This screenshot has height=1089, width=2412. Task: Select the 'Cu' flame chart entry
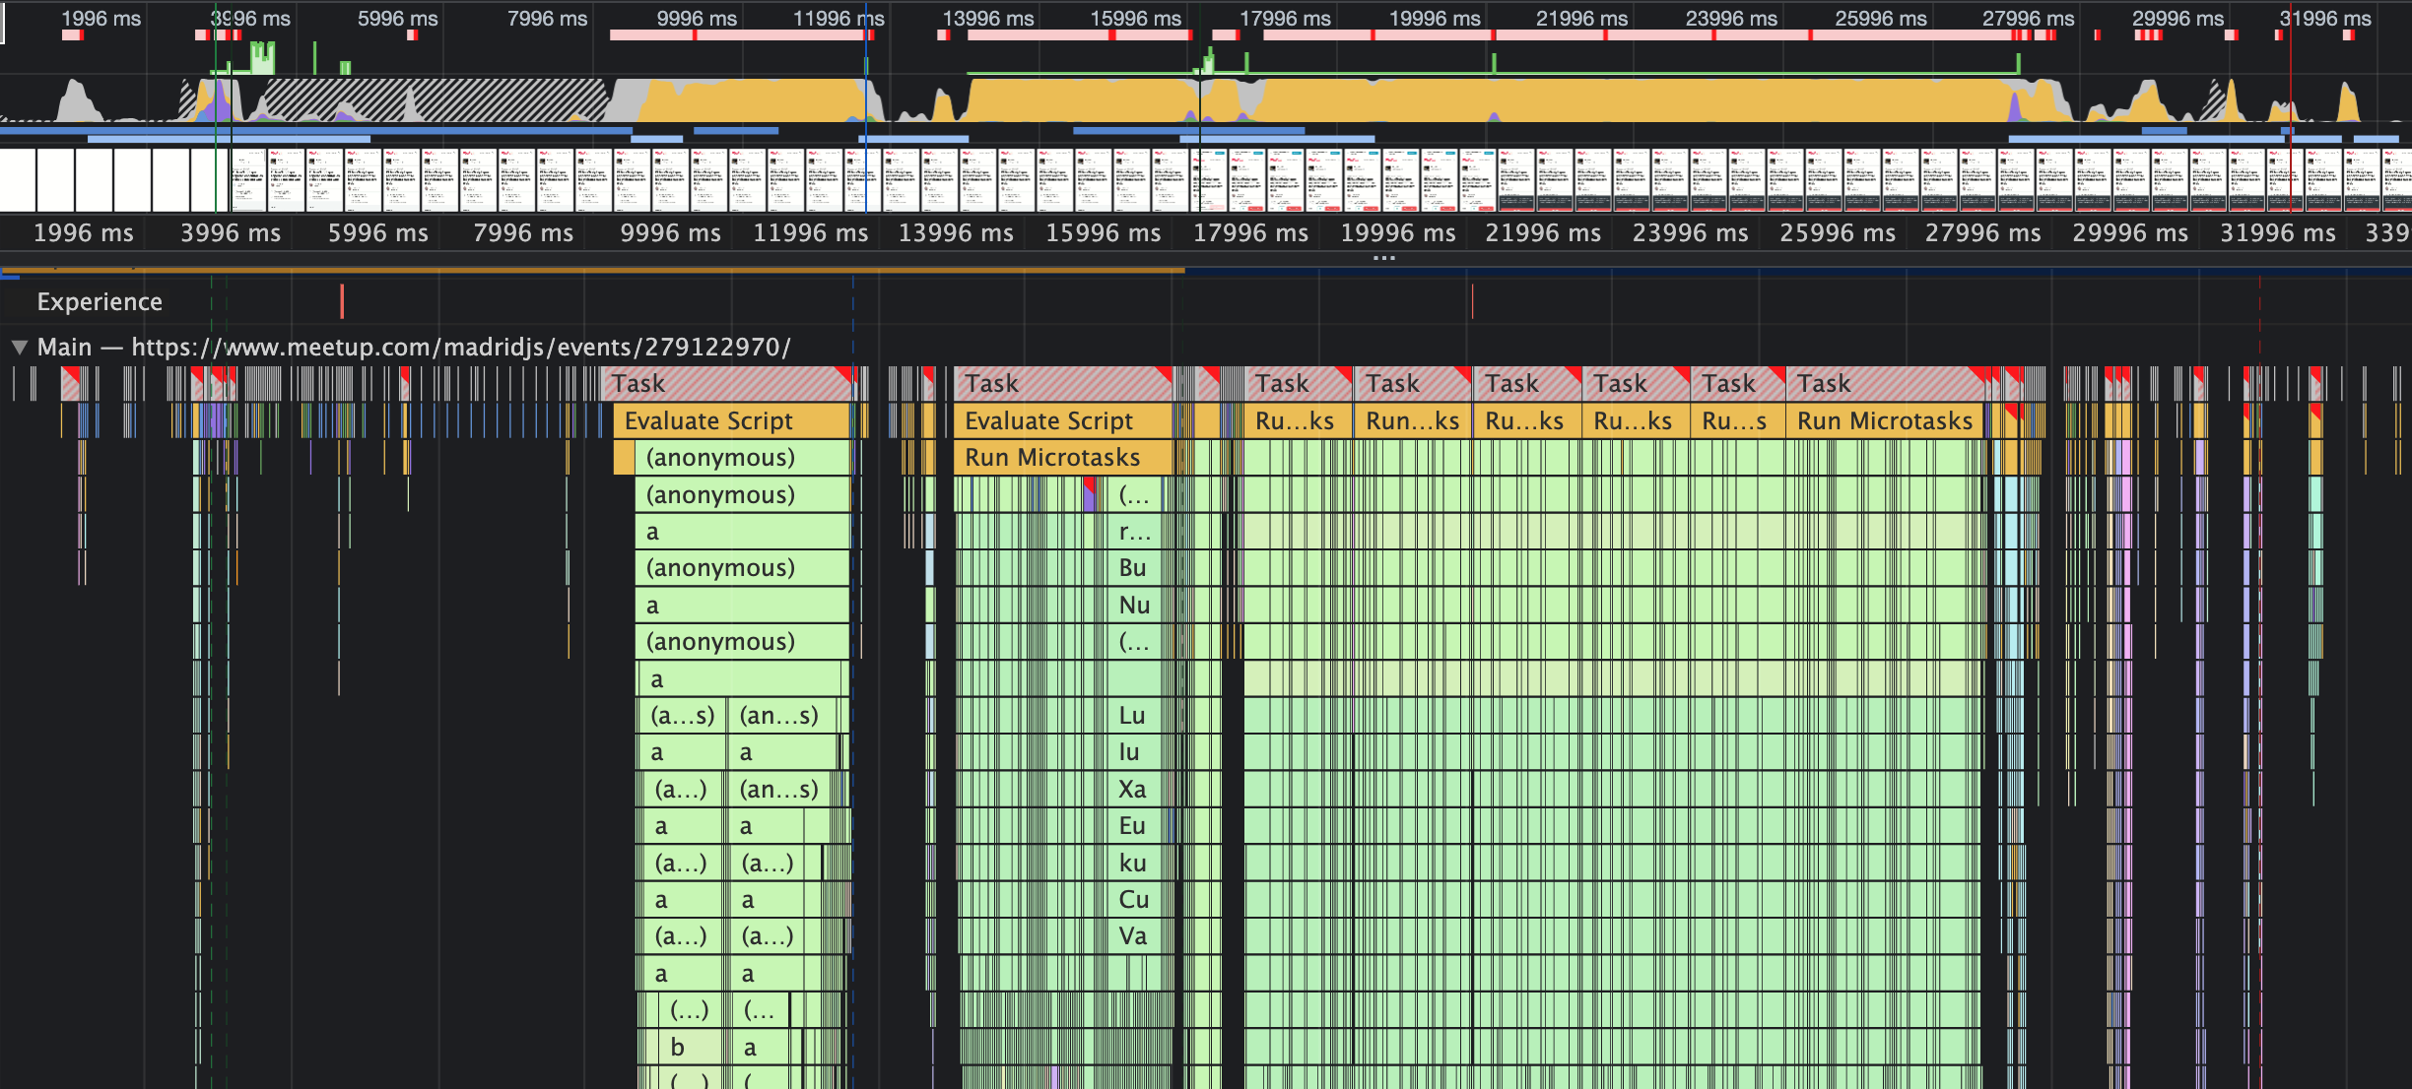[x=1133, y=900]
